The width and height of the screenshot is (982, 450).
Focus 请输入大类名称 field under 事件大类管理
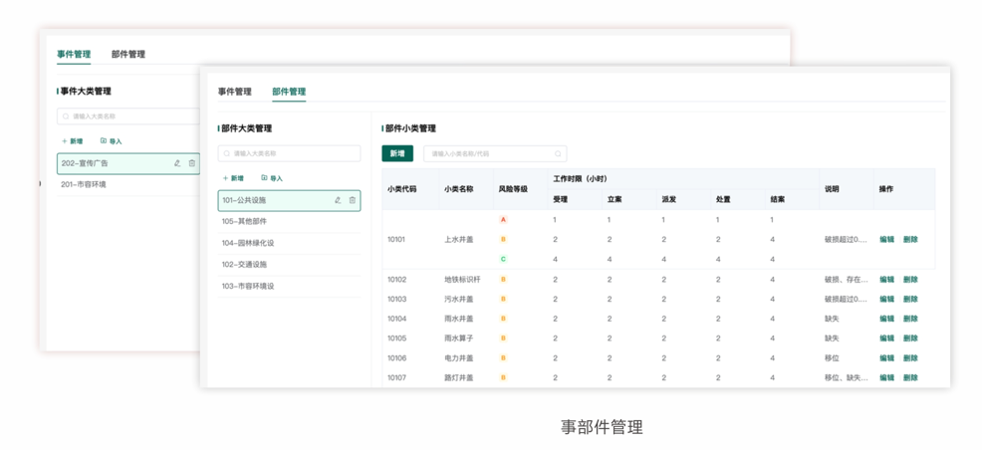pos(128,116)
